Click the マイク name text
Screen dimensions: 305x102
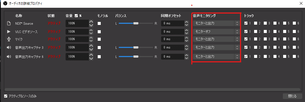19,39
